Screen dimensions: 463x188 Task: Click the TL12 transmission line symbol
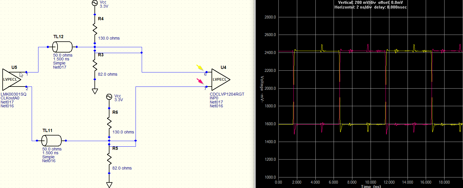pos(62,47)
